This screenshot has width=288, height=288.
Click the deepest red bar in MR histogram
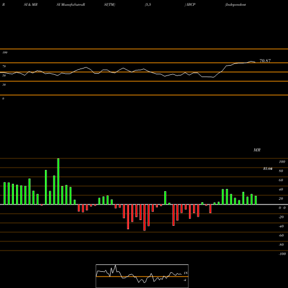[x=145, y=218]
